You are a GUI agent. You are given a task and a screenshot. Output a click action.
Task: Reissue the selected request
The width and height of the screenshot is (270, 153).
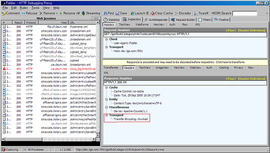point(30,13)
